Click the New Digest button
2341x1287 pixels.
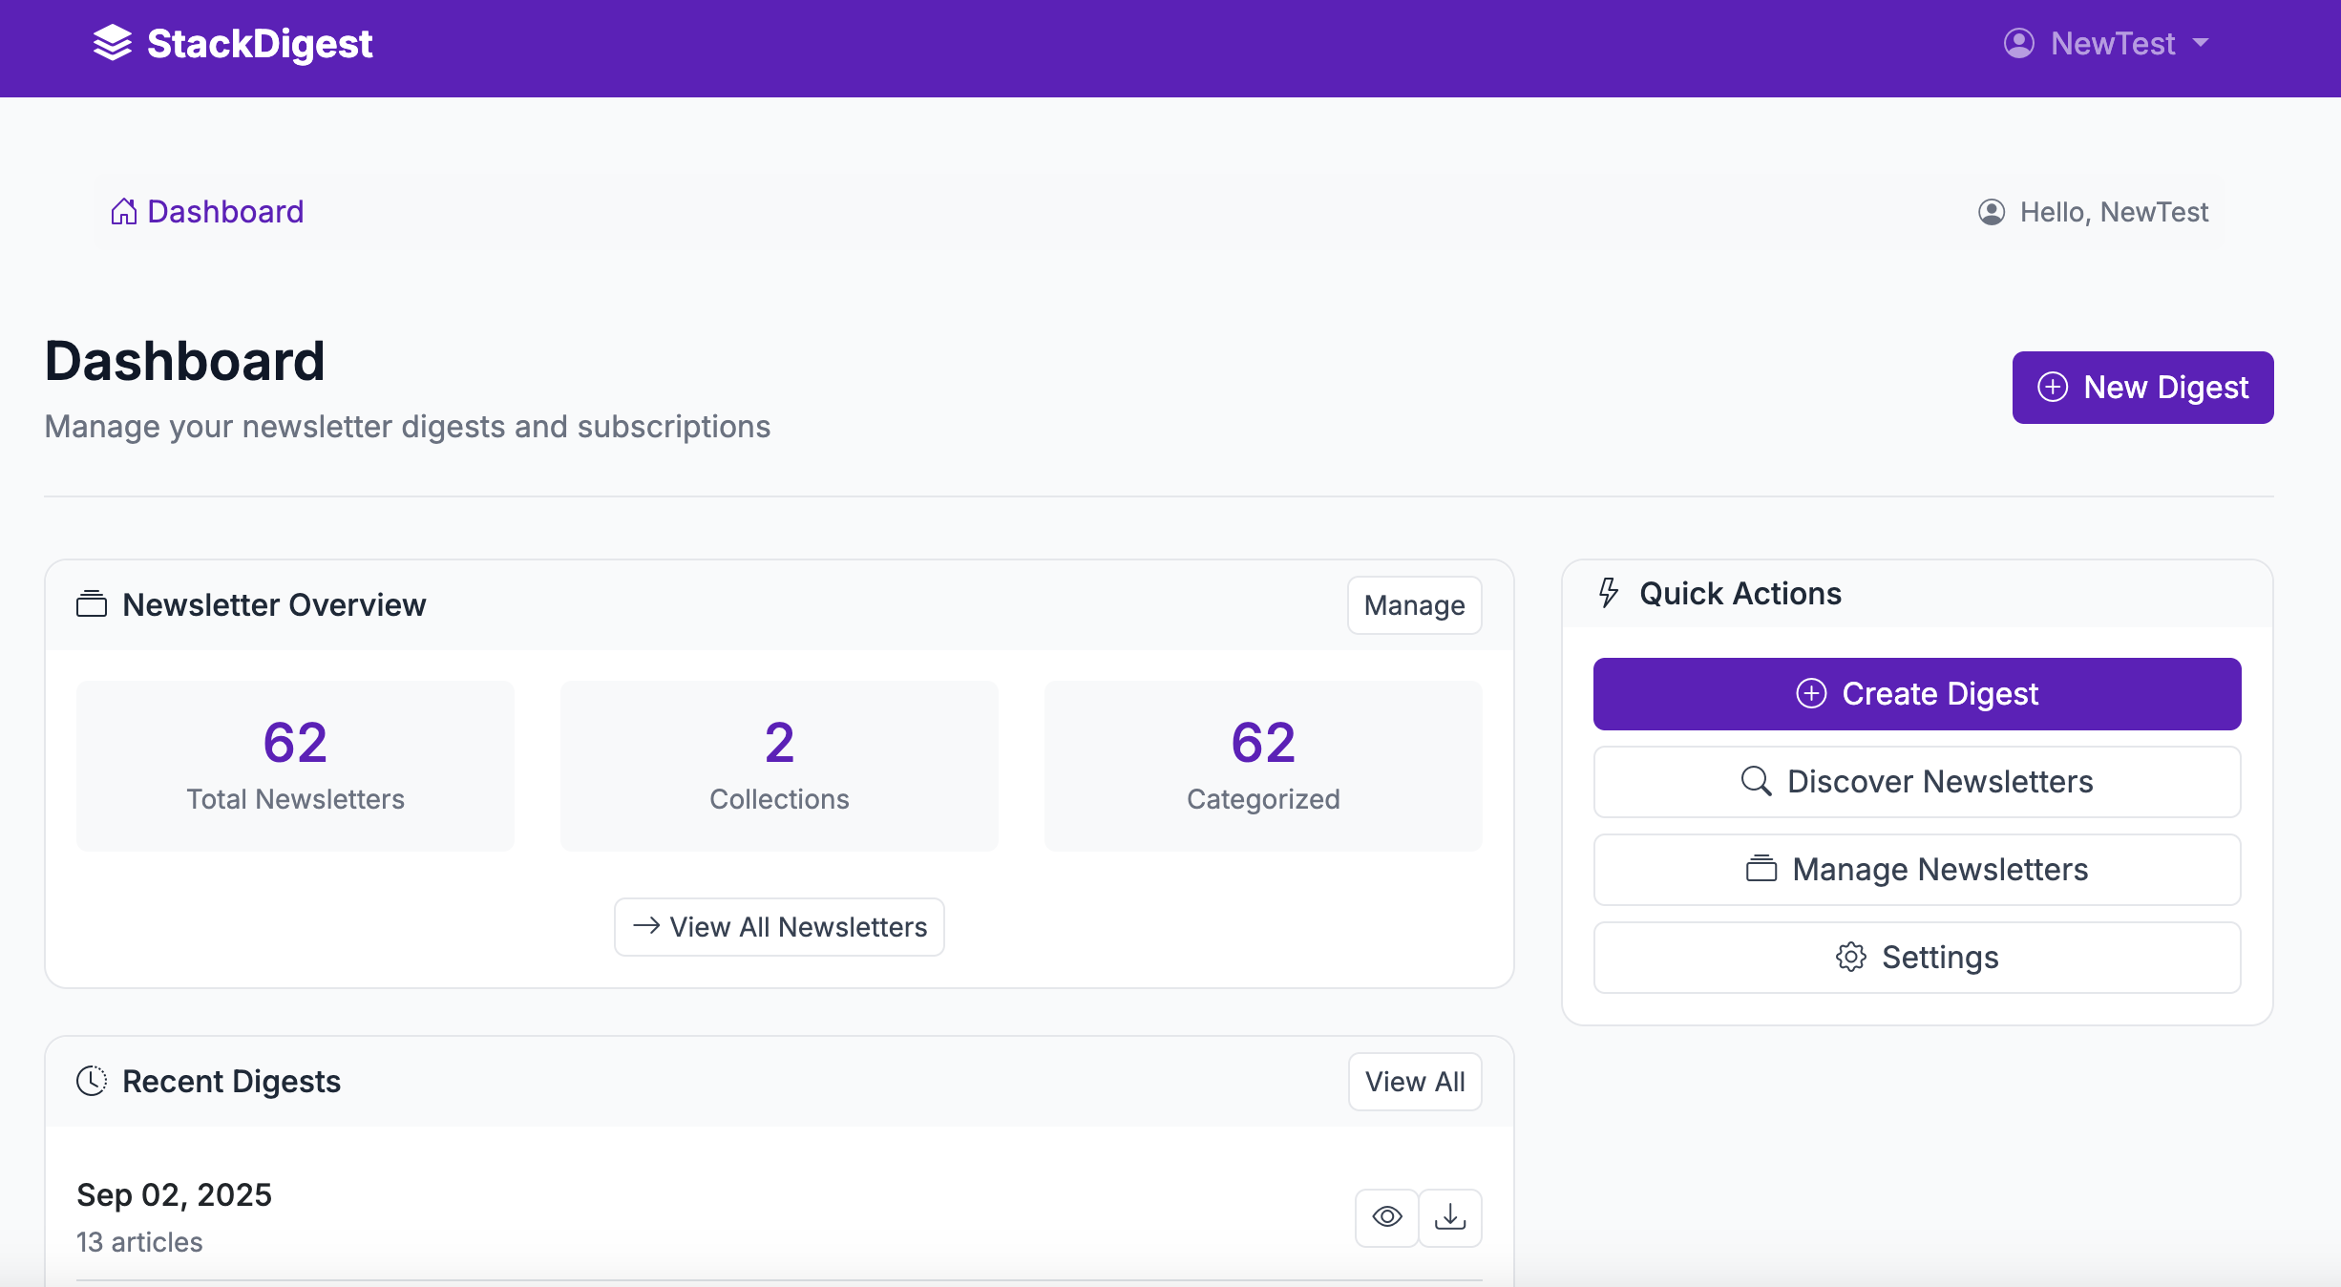(x=2142, y=387)
